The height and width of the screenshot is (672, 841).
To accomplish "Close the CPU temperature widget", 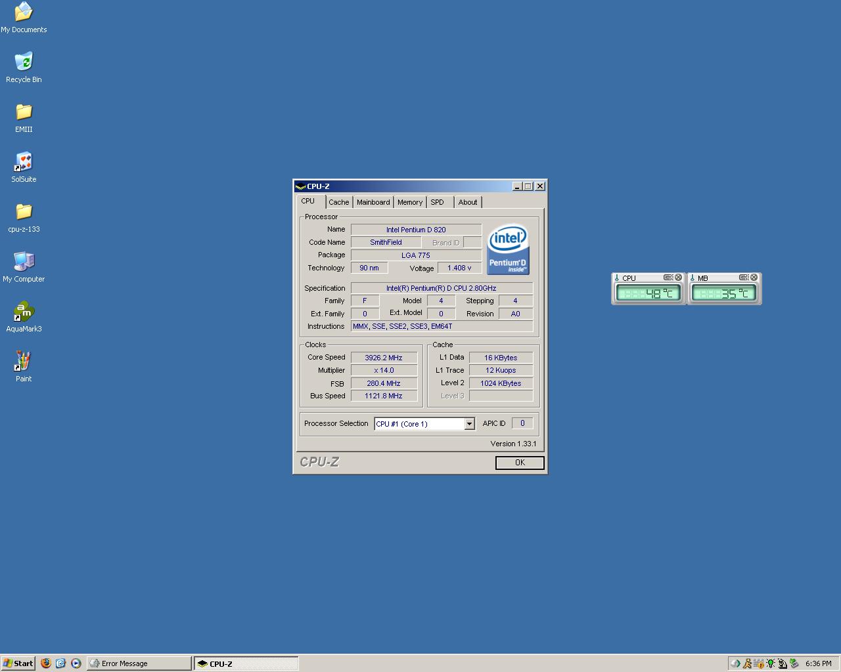I will (x=679, y=278).
